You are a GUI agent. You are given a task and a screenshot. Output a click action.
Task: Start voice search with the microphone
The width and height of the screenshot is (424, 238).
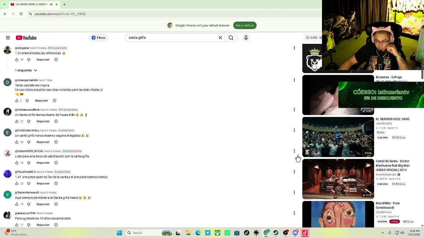[246, 38]
